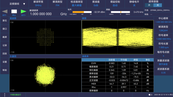Open the 静噪电平 关 setting
Image resolution: width=173 pixels, height=97 pixels.
(x=134, y=4)
